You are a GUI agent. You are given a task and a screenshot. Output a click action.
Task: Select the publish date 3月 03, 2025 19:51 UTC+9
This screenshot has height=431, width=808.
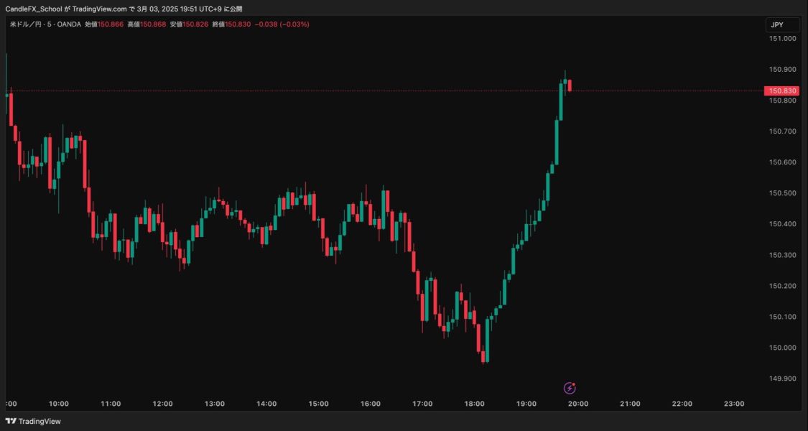click(178, 9)
